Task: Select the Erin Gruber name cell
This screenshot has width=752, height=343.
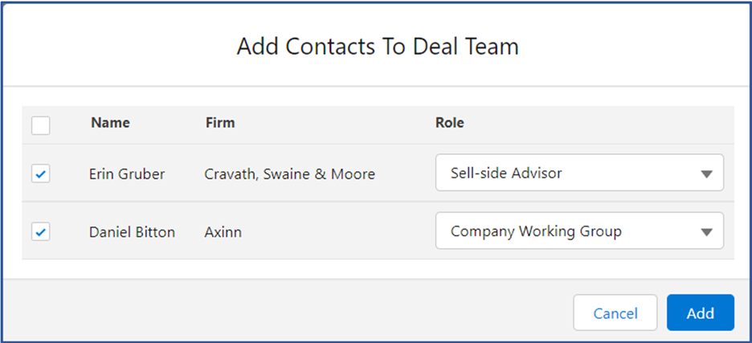Action: click(127, 174)
